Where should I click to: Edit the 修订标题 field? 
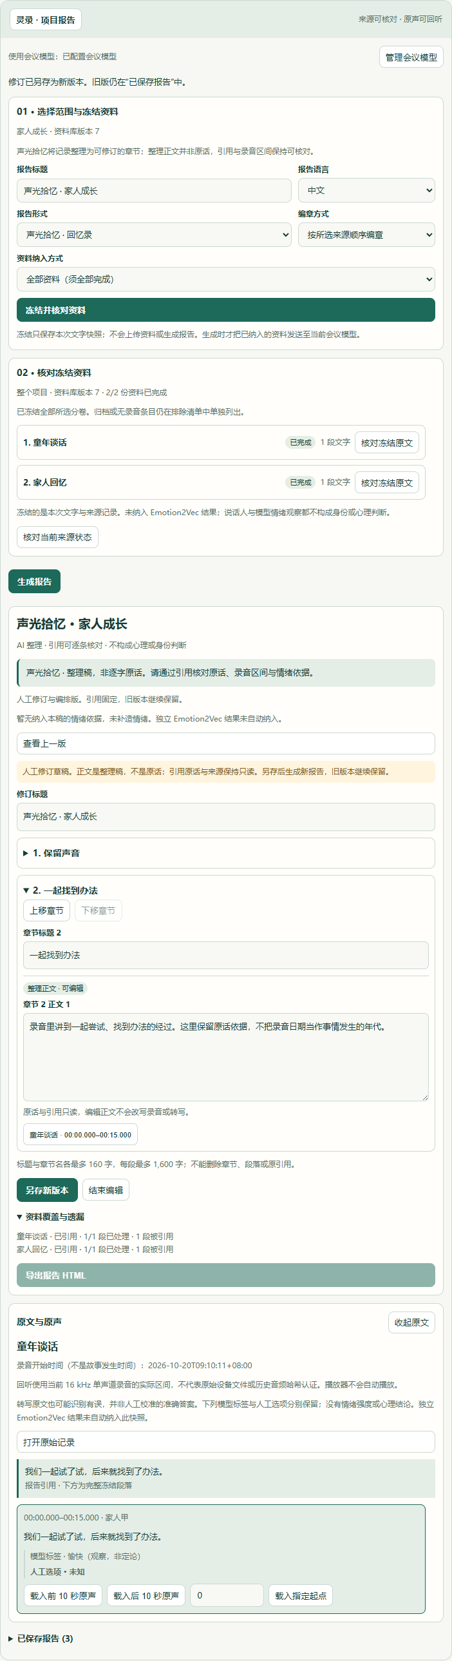point(226,817)
